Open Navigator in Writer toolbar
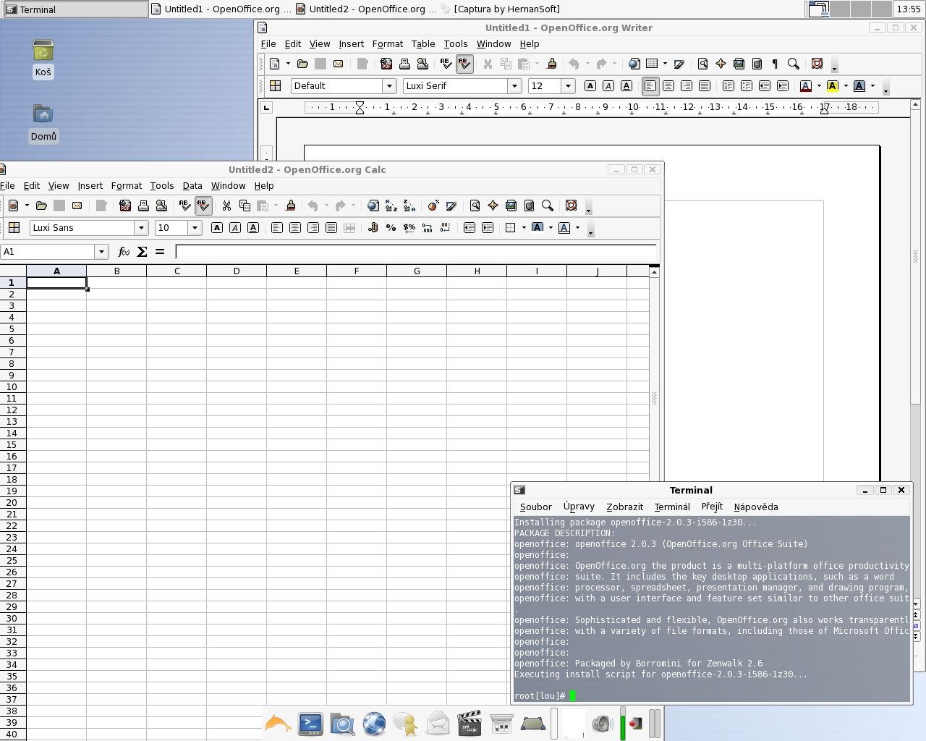This screenshot has width=926, height=741. click(x=721, y=64)
